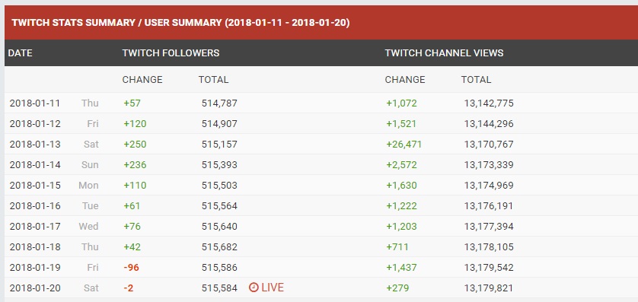Click the followers TOTAL subheader

click(214, 80)
